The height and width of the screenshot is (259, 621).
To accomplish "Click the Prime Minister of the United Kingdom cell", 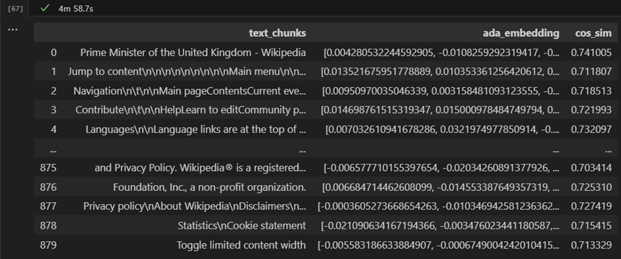I will [193, 52].
